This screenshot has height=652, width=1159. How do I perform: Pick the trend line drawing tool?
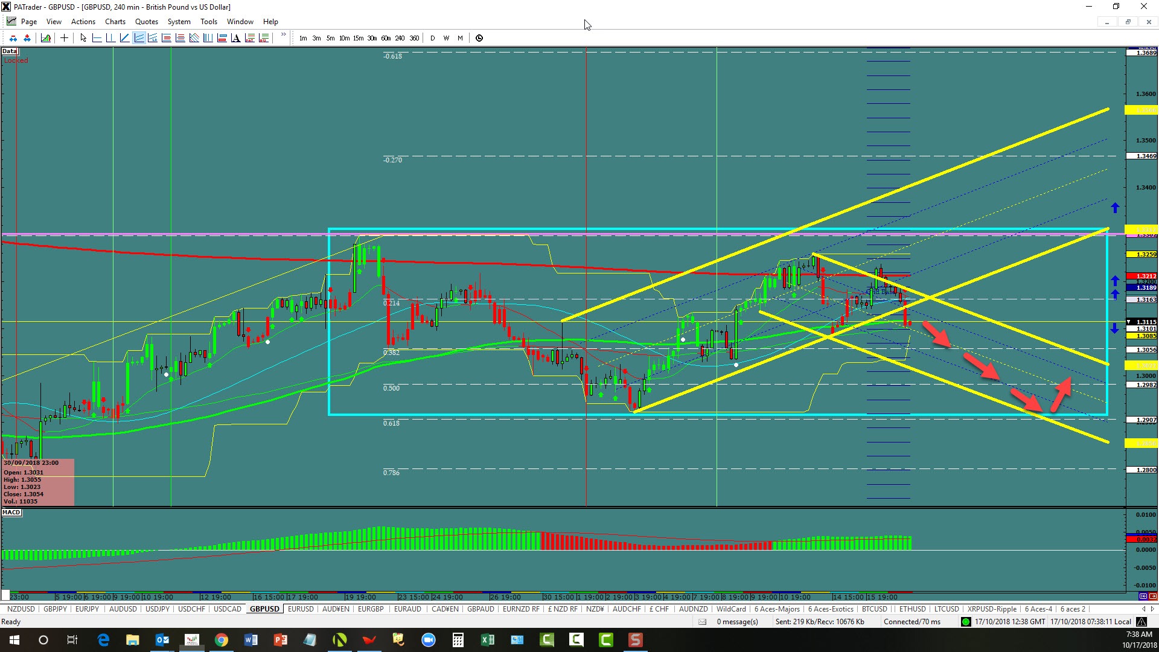point(124,38)
